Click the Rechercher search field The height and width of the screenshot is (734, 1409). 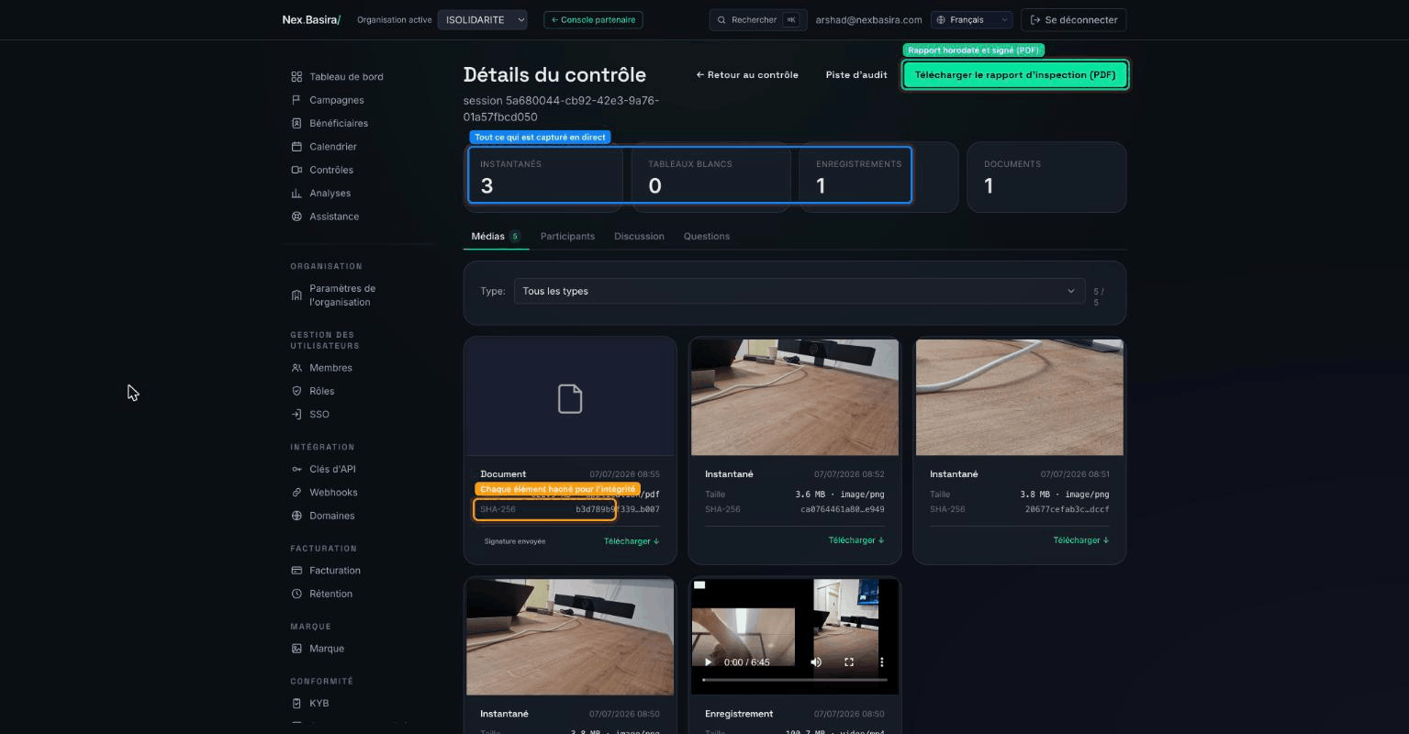[x=758, y=19]
